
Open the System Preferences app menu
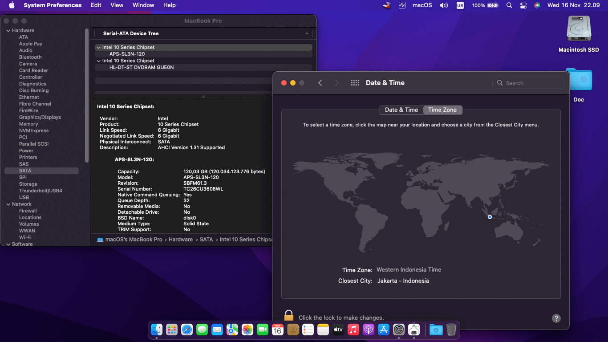[53, 5]
